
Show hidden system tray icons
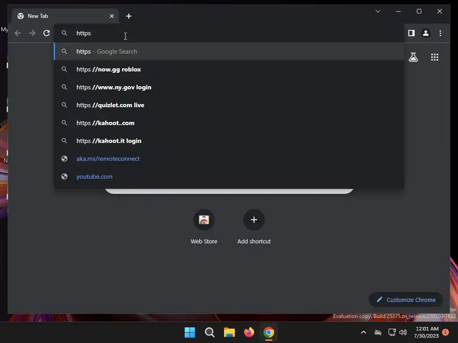[364, 332]
